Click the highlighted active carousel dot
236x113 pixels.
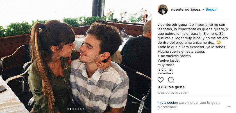[x=71, y=109]
